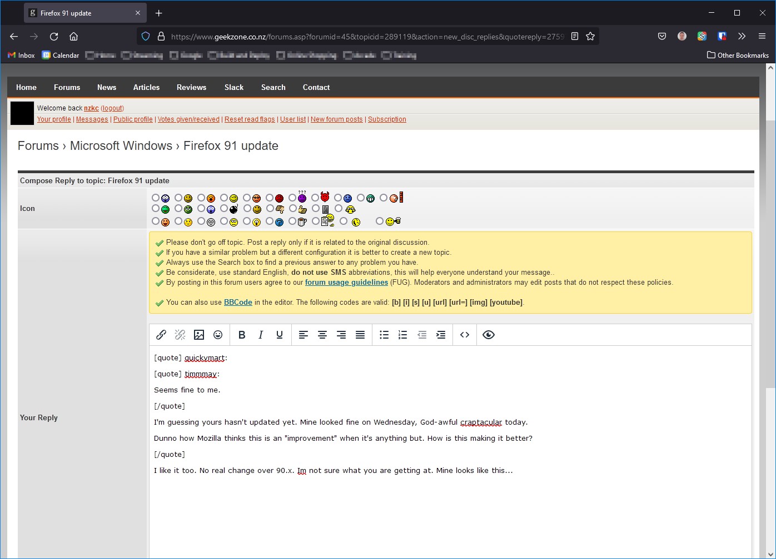Select radio button beside red devil icon

coord(315,198)
